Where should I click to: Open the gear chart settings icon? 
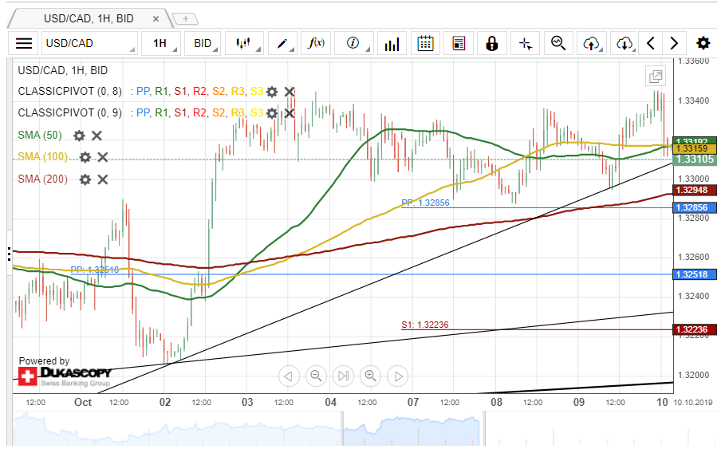703,43
